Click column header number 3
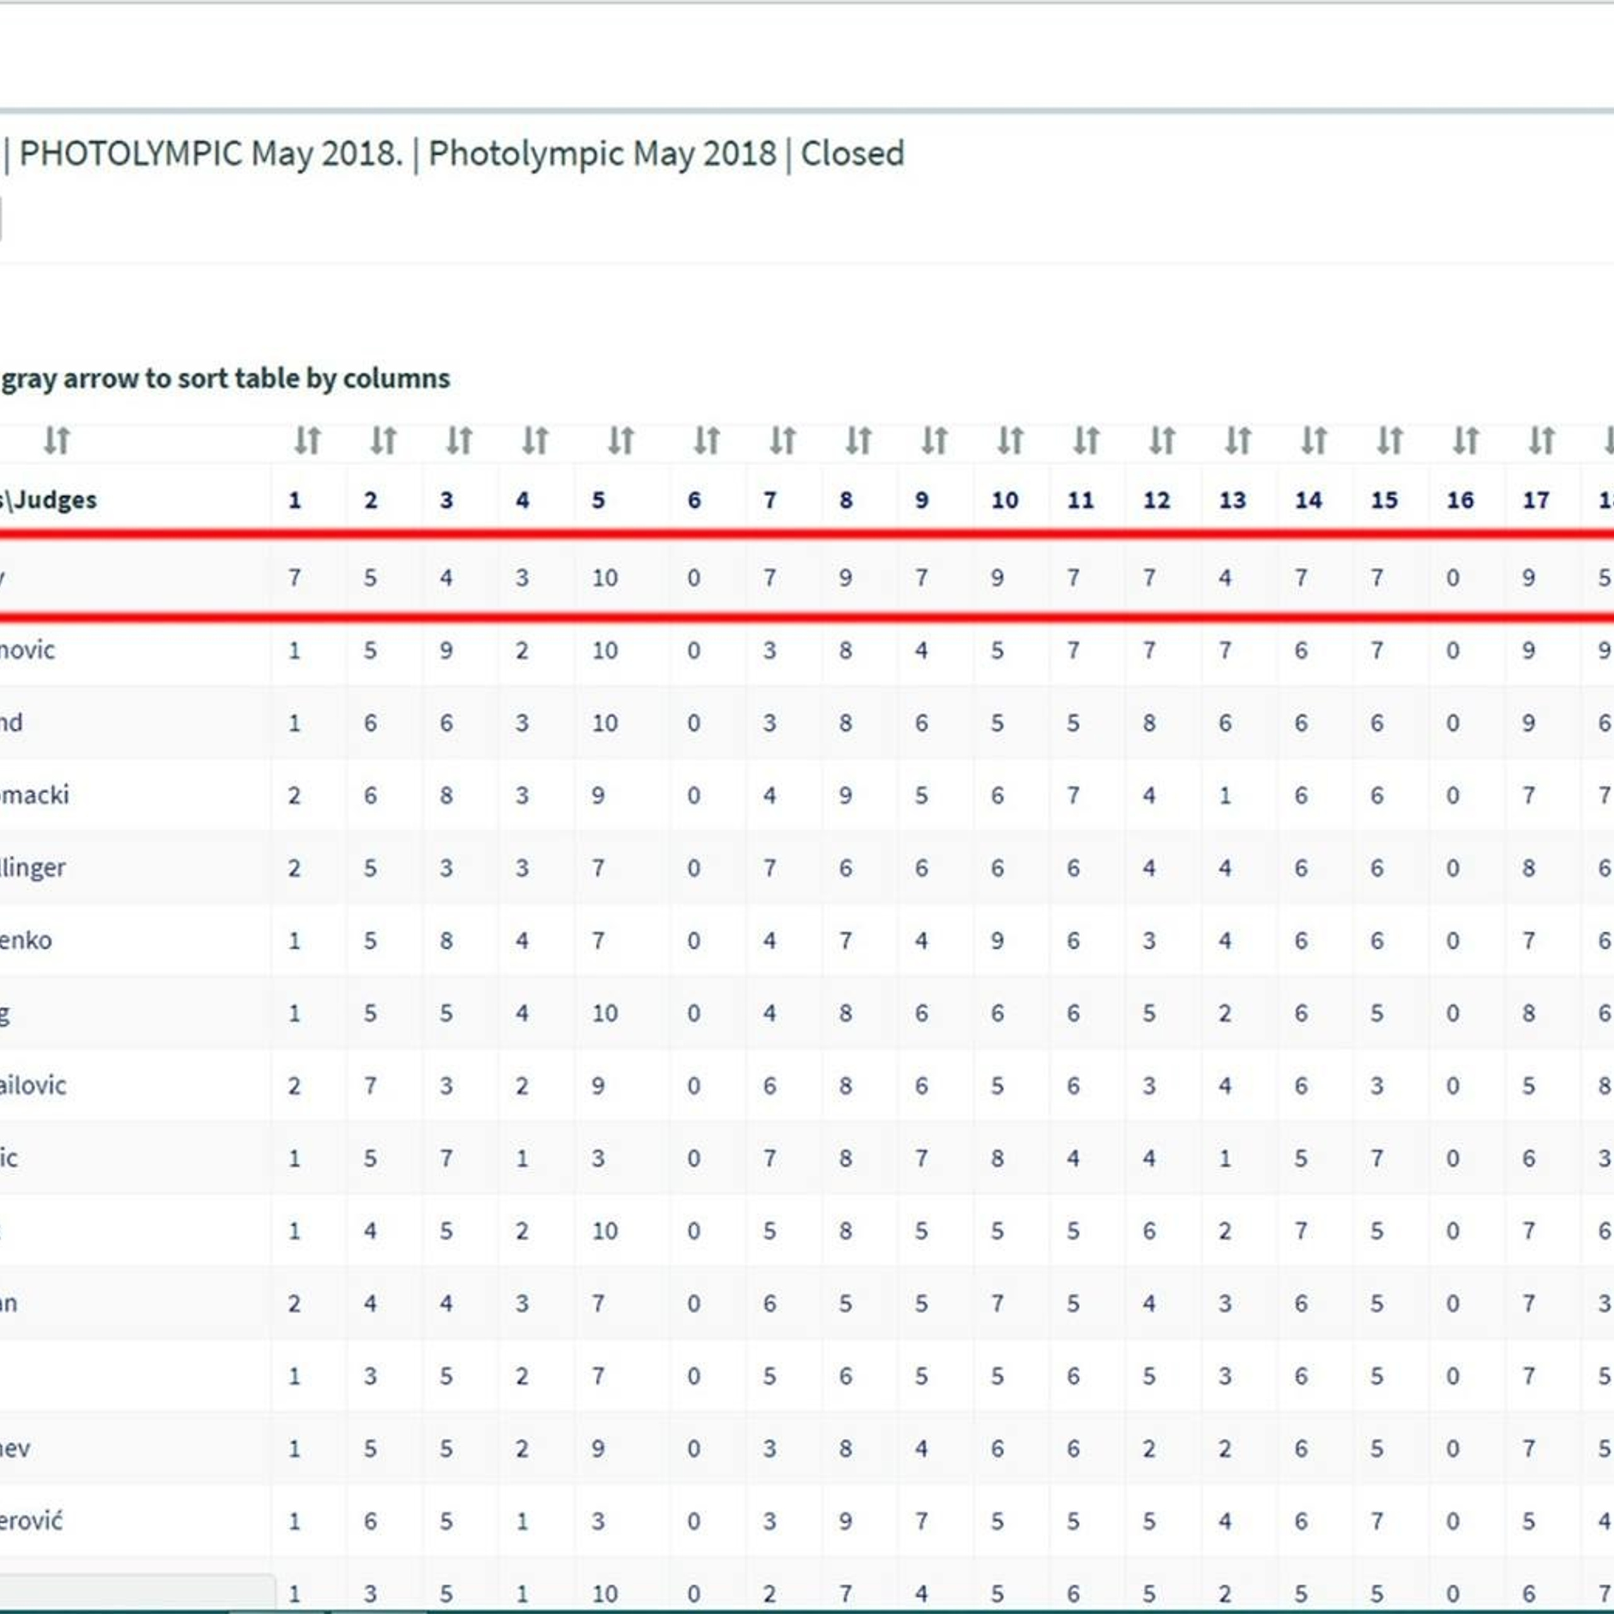The image size is (1614, 1614). 446,501
